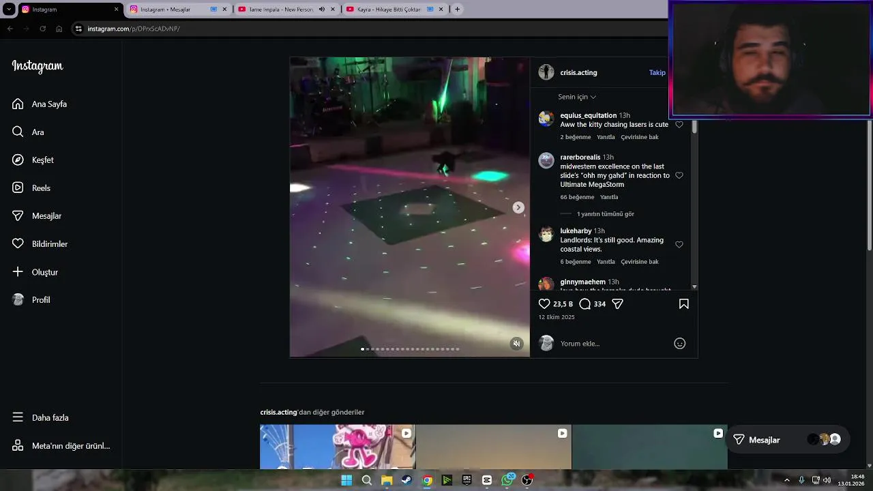This screenshot has height=491, width=873.
Task: Reply to rarerborealis with Yanıtla
Action: [x=609, y=197]
